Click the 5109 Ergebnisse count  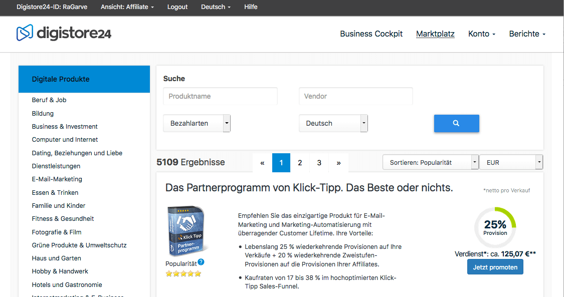191,162
